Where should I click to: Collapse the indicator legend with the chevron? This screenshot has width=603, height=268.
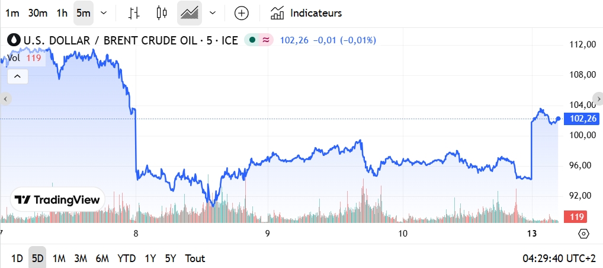(x=18, y=76)
